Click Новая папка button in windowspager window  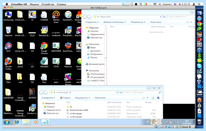pos(100,98)
